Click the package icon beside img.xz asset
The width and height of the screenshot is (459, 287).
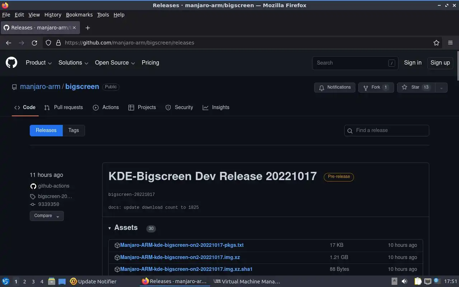tap(117, 258)
